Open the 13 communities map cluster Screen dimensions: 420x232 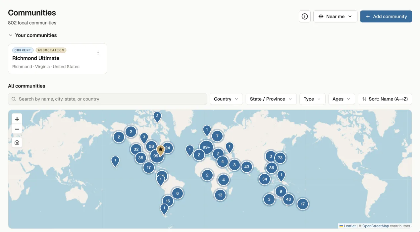(220, 195)
